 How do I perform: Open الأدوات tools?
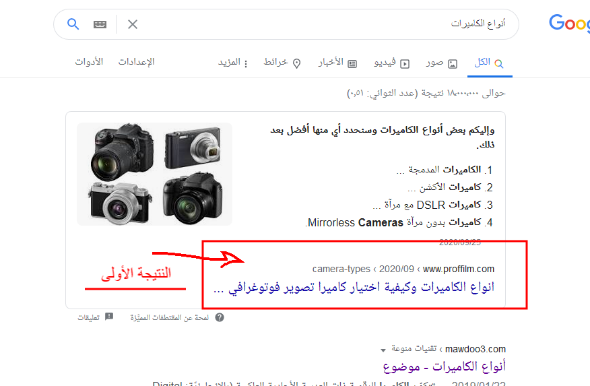point(89,62)
